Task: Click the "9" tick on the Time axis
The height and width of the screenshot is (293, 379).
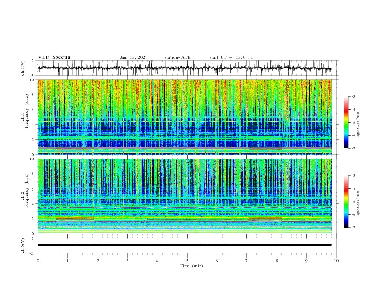Action: (306, 261)
